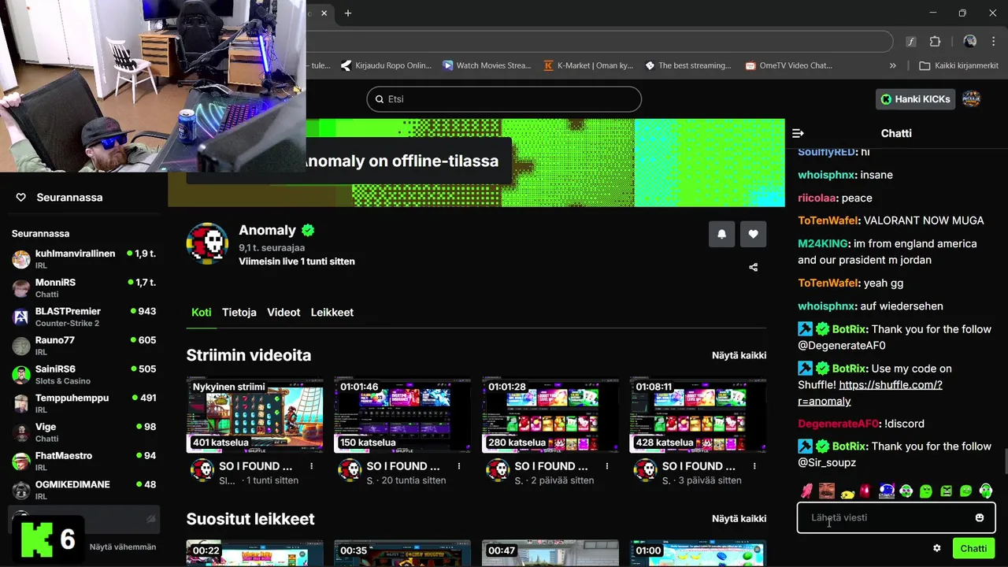Open shuffle.com link in chat

(870, 393)
